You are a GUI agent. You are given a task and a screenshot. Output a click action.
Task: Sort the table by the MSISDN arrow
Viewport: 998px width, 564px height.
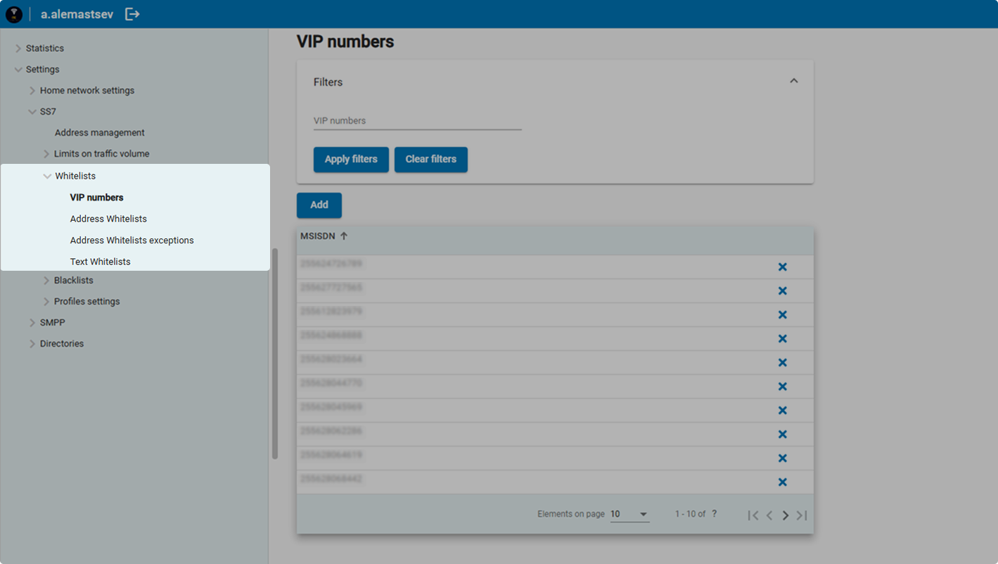pos(344,236)
